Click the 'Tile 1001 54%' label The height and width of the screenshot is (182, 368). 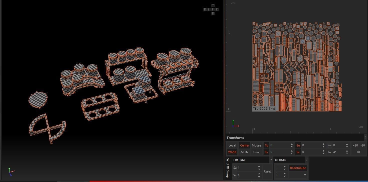click(264, 109)
